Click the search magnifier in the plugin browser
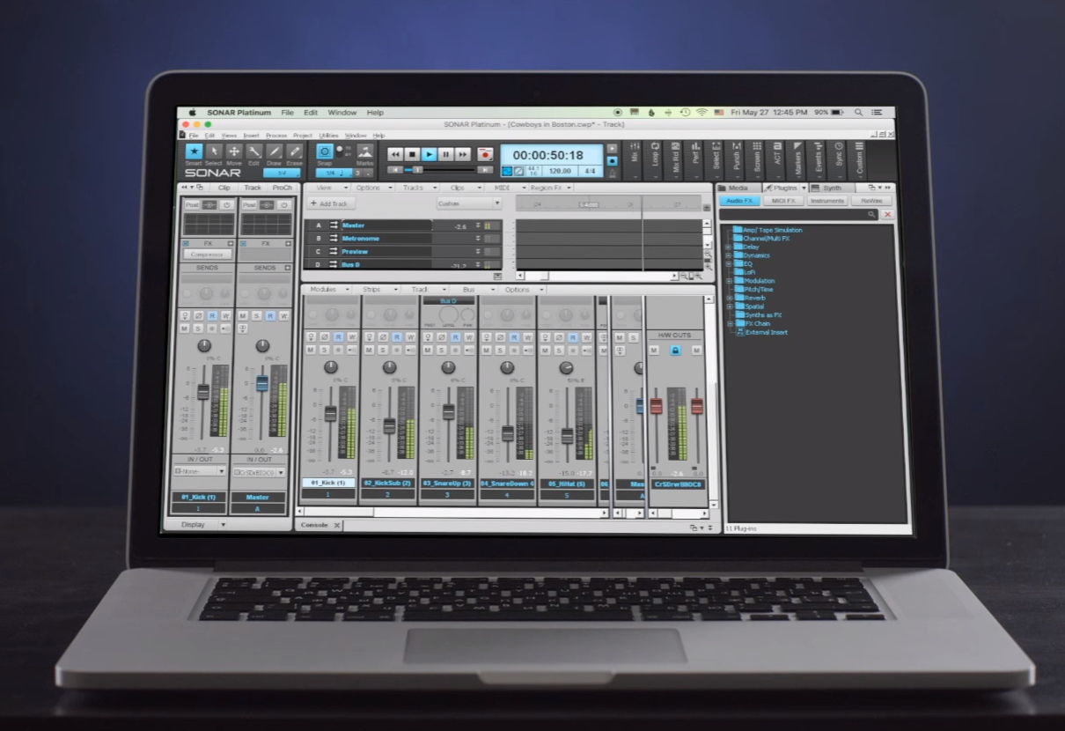This screenshot has width=1065, height=731. pyautogui.click(x=872, y=214)
